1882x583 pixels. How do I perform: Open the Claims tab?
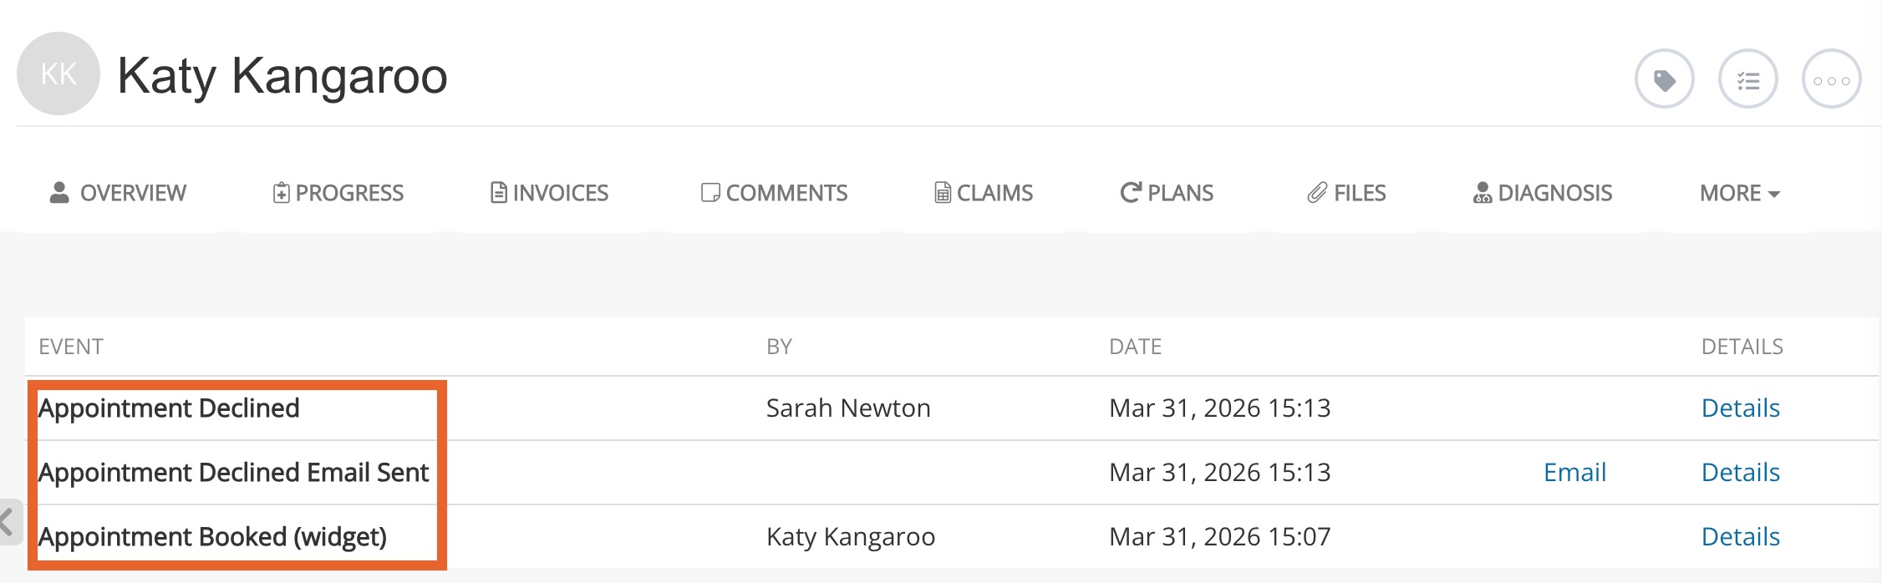(984, 193)
